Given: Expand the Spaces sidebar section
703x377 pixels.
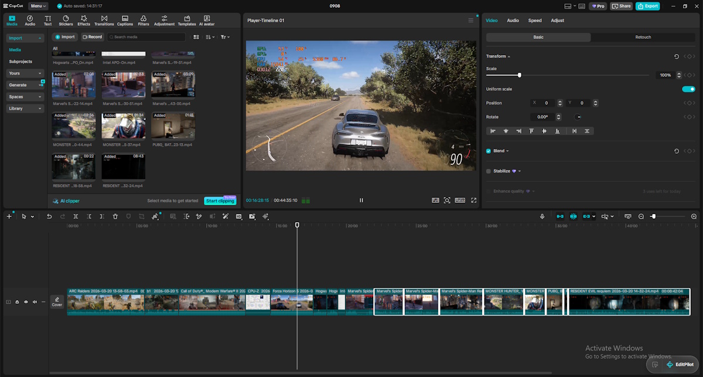Looking at the screenshot, I should (x=25, y=97).
